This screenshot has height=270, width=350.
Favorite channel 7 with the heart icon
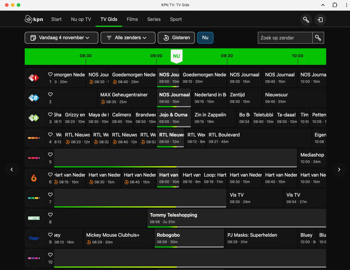pos(50,195)
